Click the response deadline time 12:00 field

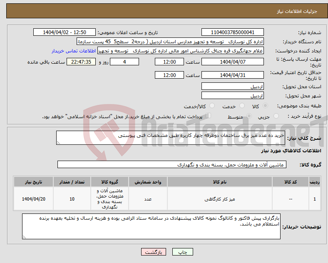pos(169,62)
